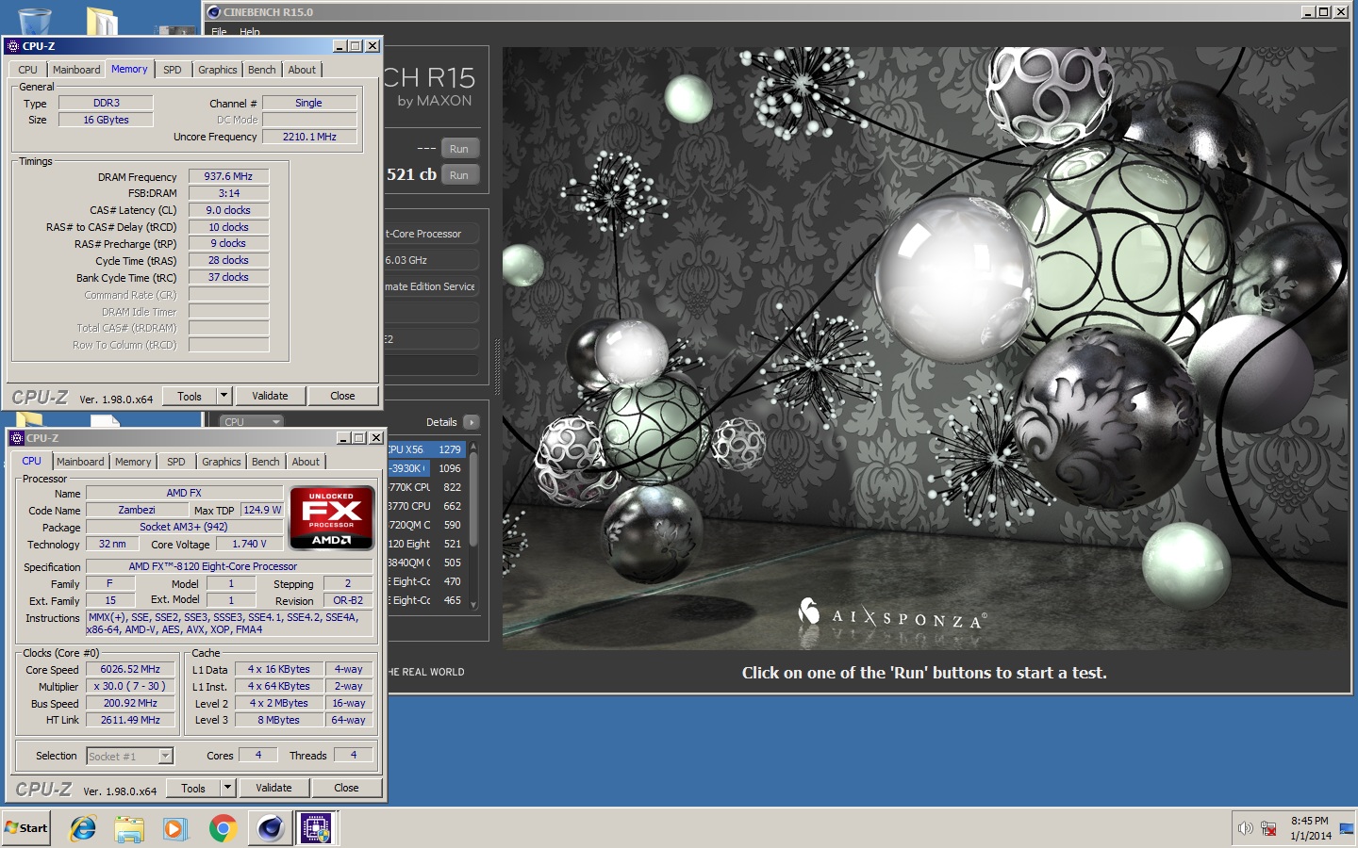The width and height of the screenshot is (1358, 848).
Task: Launch Windows Media Player from the taskbar
Action: (175, 828)
